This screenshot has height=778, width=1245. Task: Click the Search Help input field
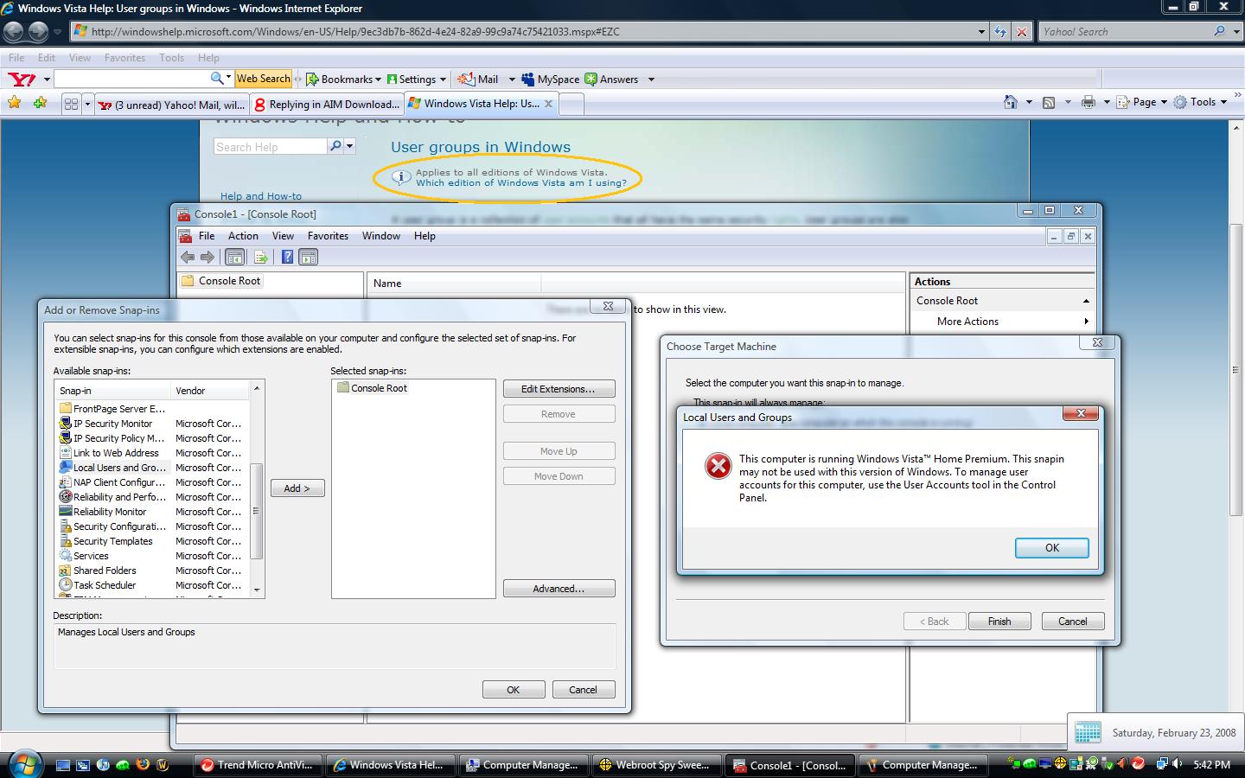point(271,147)
